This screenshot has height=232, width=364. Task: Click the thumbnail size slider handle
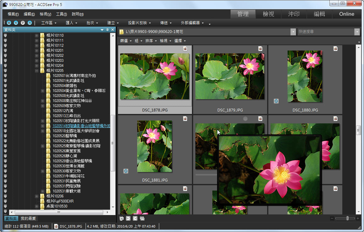[347, 218]
